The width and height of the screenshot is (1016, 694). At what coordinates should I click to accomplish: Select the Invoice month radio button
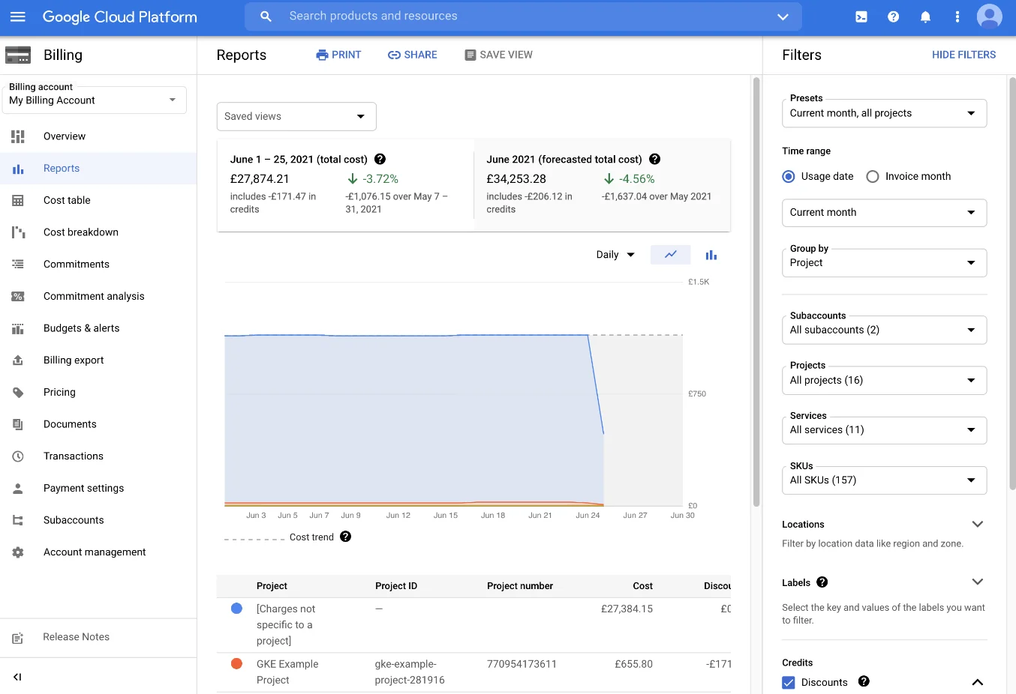tap(872, 176)
